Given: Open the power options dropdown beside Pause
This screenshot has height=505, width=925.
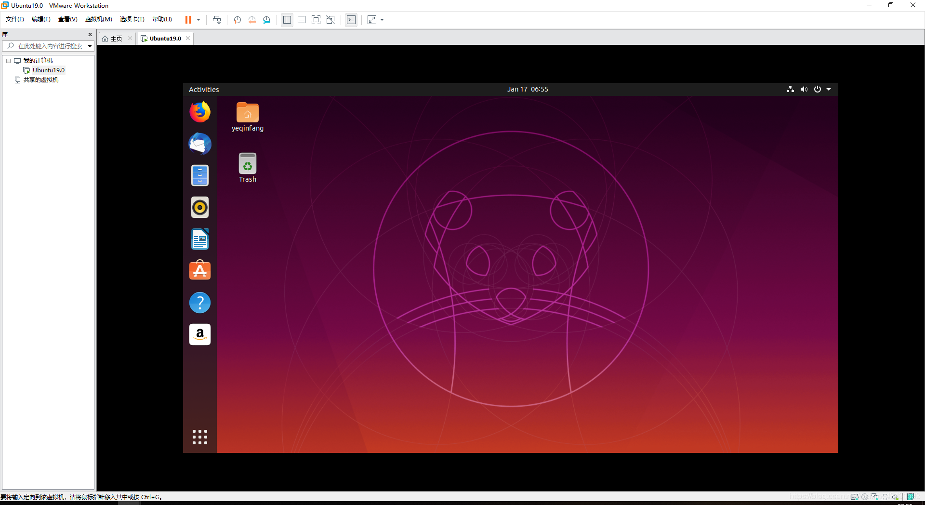Looking at the screenshot, I should pos(198,20).
